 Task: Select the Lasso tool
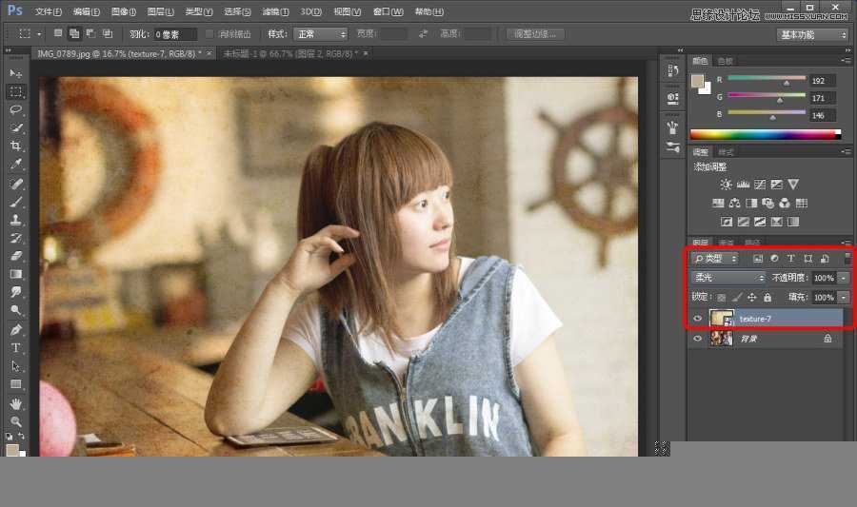[16, 109]
